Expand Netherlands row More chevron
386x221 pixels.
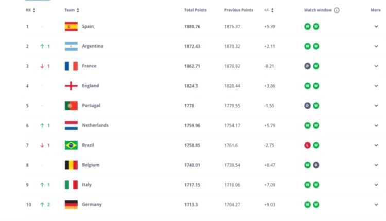[x=376, y=125]
